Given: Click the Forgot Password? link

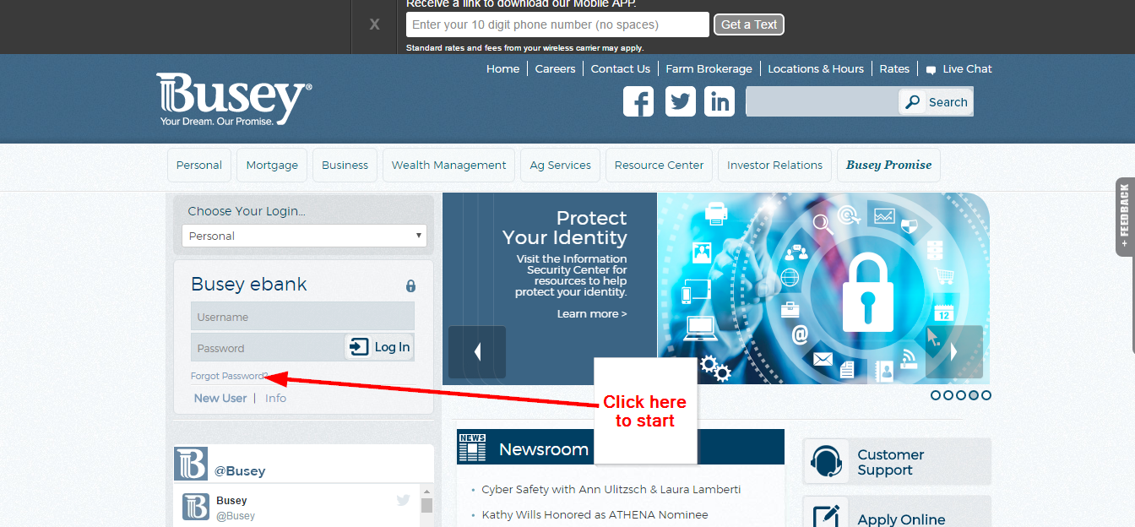Looking at the screenshot, I should pyautogui.click(x=230, y=376).
